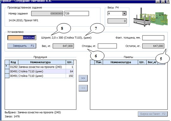Viewport: 171px width, 121px height.
Task: Click the window minimize button
Action: [x=158, y=1]
